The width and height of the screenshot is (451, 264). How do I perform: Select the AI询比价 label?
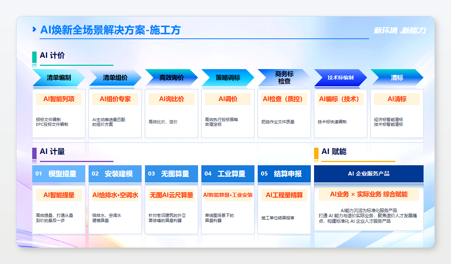pos(172,99)
